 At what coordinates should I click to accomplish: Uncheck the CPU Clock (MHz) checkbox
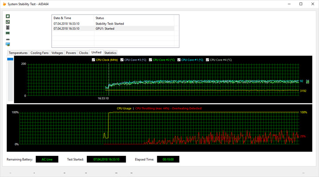tap(93, 60)
